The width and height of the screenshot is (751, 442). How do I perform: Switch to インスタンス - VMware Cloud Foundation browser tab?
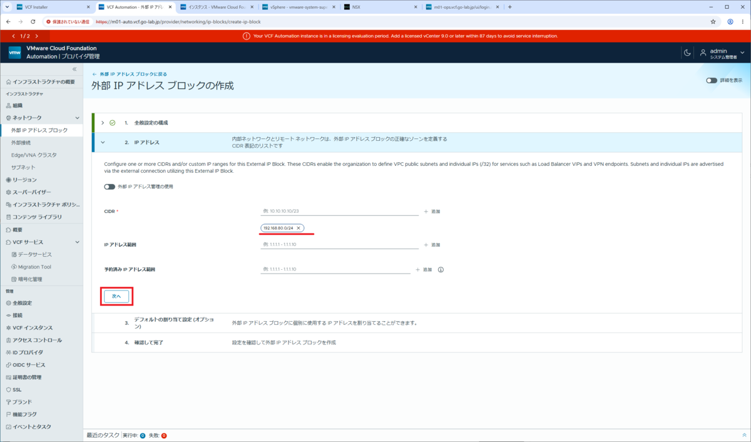pyautogui.click(x=216, y=7)
